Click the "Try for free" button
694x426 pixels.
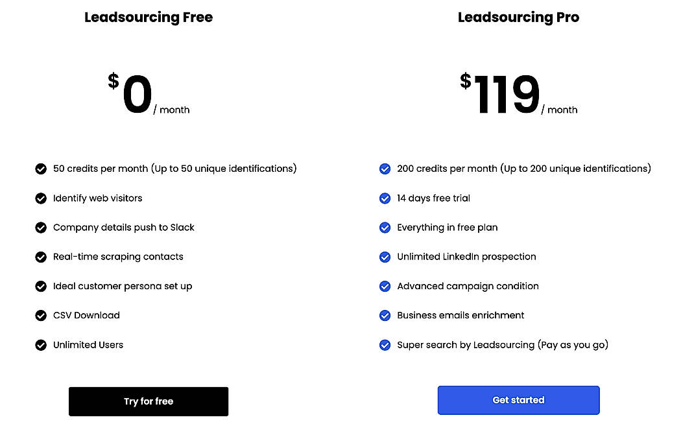coord(148,401)
